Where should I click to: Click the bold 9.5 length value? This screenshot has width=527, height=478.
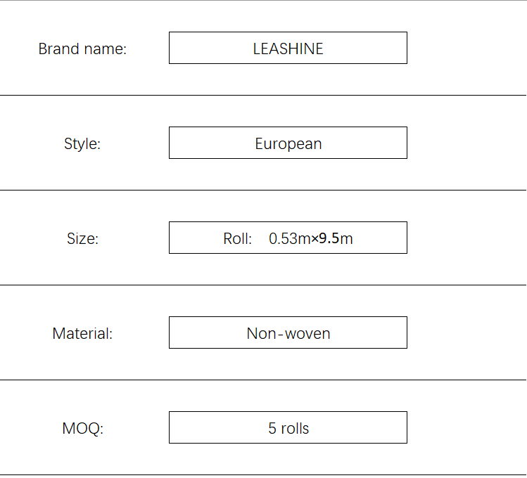[329, 239]
